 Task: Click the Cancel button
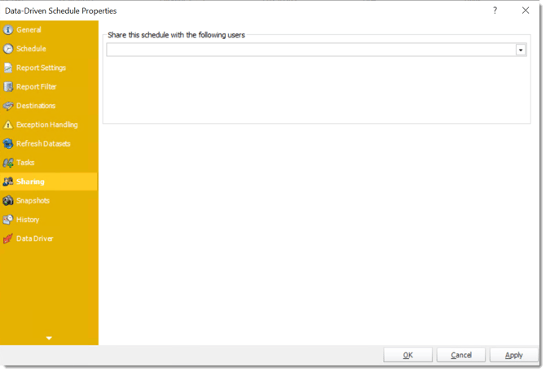coord(461,355)
